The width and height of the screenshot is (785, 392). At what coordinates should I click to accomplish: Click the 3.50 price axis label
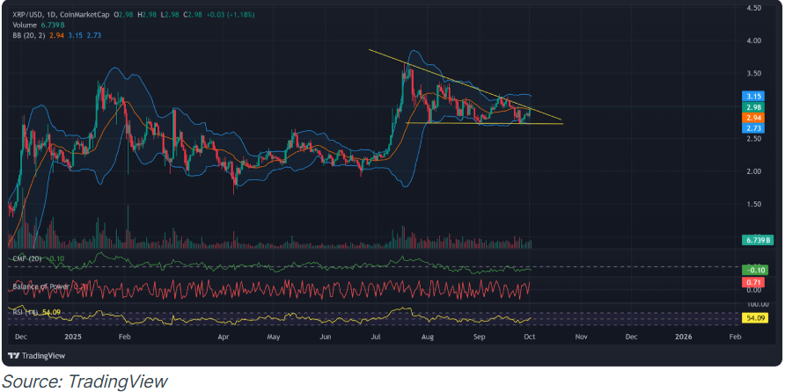(x=753, y=74)
